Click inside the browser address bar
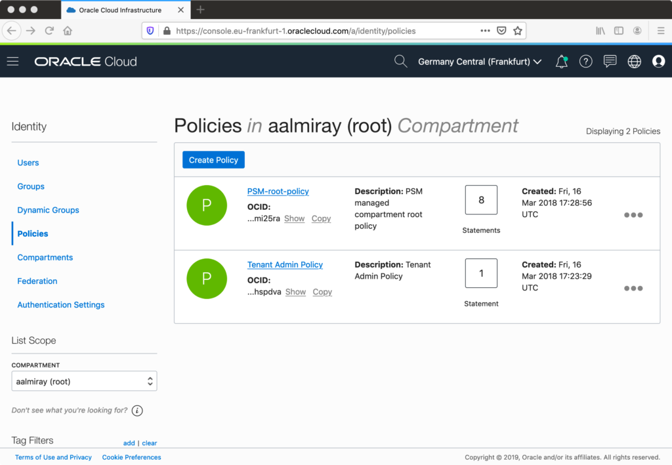This screenshot has width=672, height=465. tap(295, 30)
